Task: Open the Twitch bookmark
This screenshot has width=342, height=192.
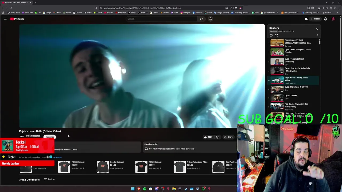Action: click(174, 13)
